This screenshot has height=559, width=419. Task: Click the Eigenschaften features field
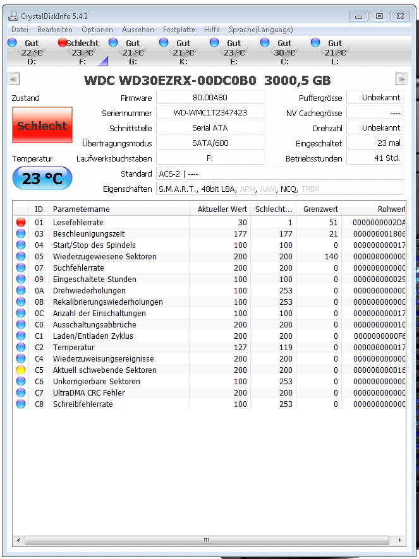click(280, 189)
